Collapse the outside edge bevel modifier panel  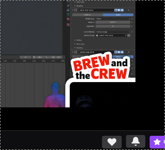[73, 52]
